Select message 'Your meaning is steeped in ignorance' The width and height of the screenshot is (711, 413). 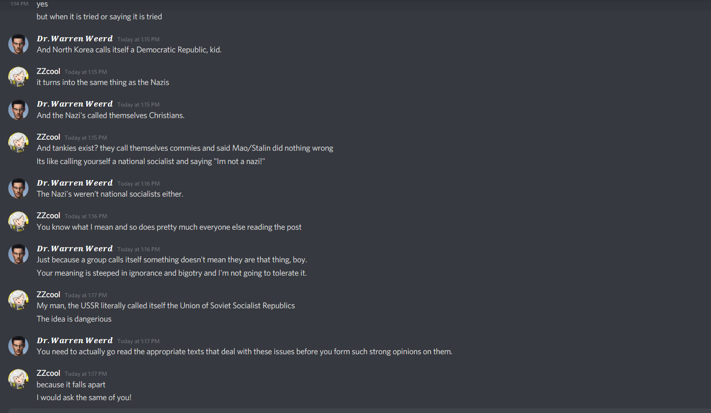point(172,273)
